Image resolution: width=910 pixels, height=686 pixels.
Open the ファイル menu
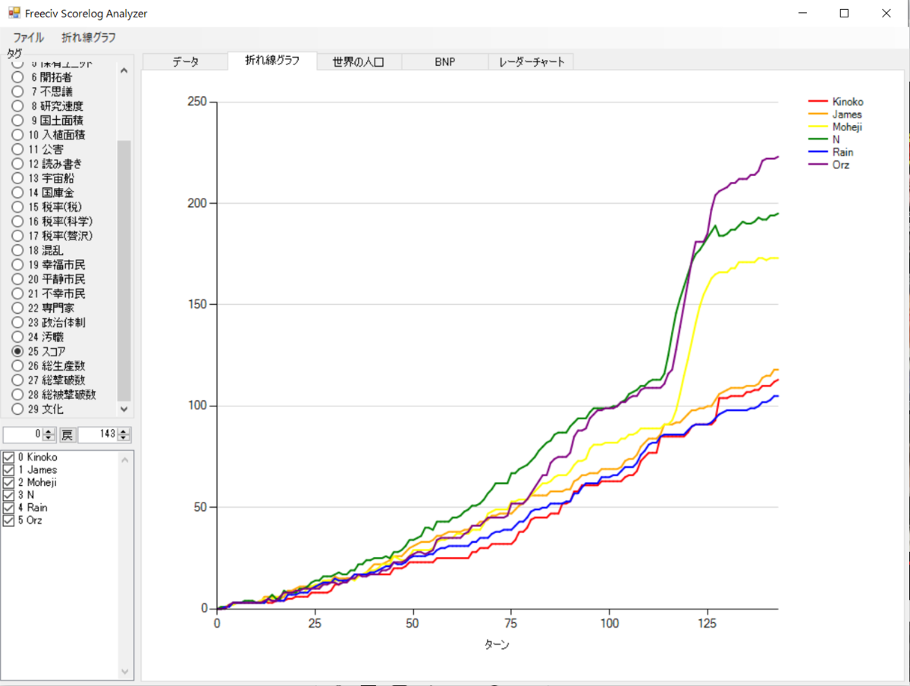pos(28,37)
